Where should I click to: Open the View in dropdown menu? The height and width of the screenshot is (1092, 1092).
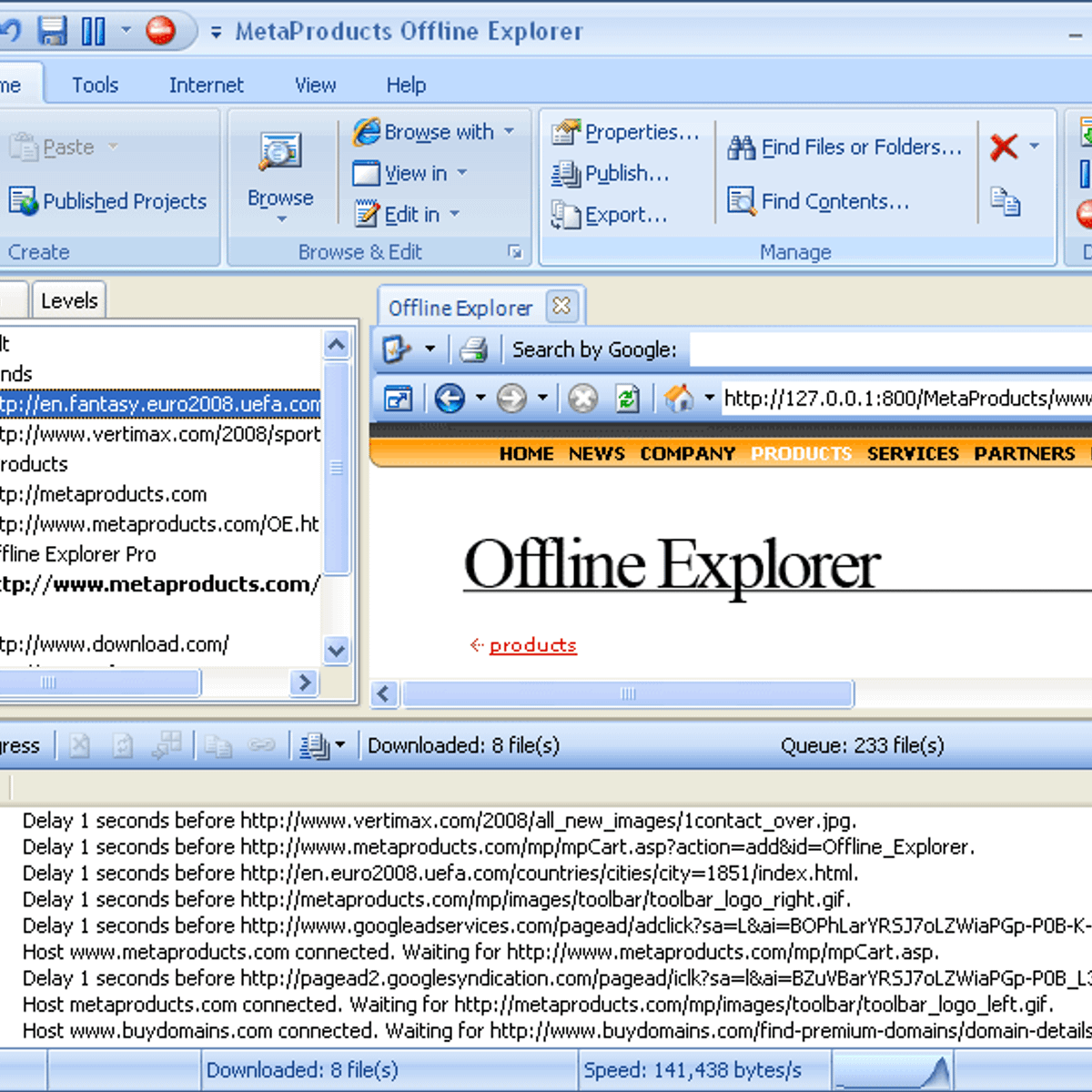click(460, 173)
